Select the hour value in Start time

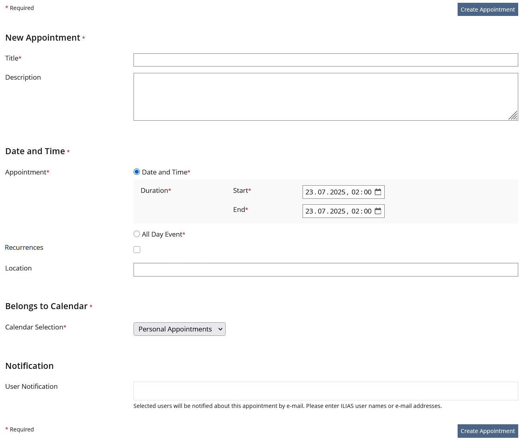point(355,192)
